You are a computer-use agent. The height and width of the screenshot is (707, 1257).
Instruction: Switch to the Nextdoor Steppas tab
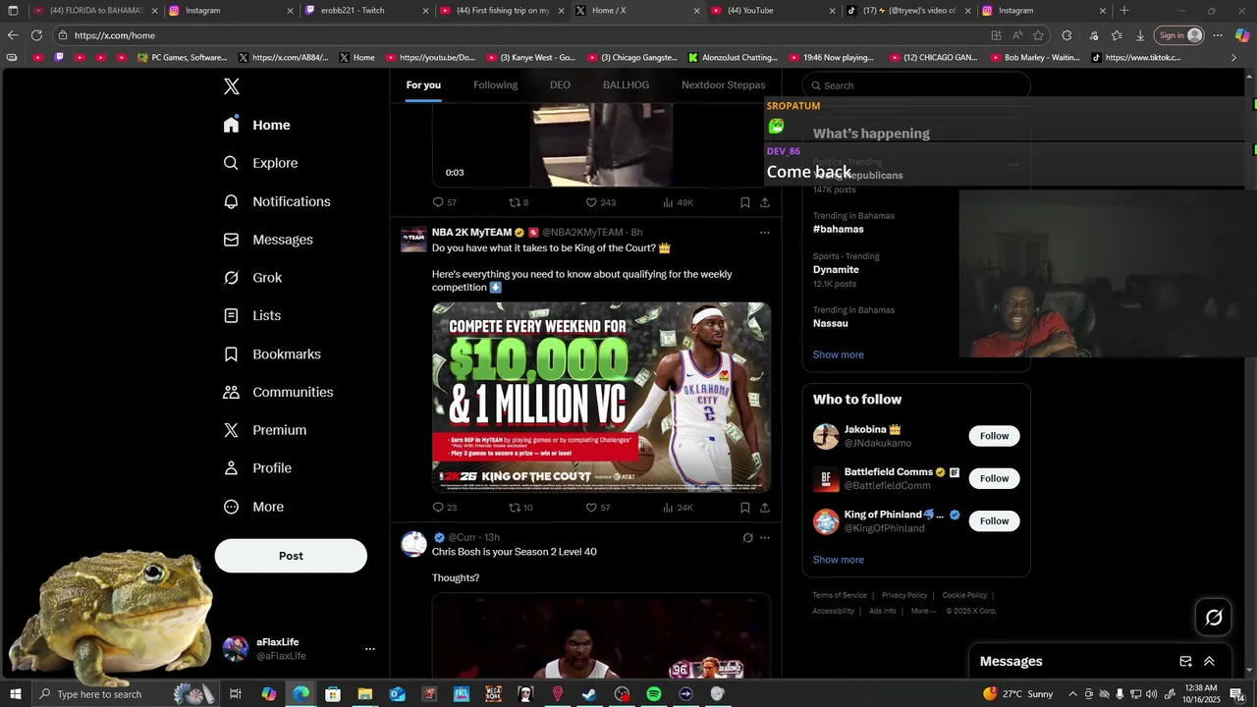[724, 85]
